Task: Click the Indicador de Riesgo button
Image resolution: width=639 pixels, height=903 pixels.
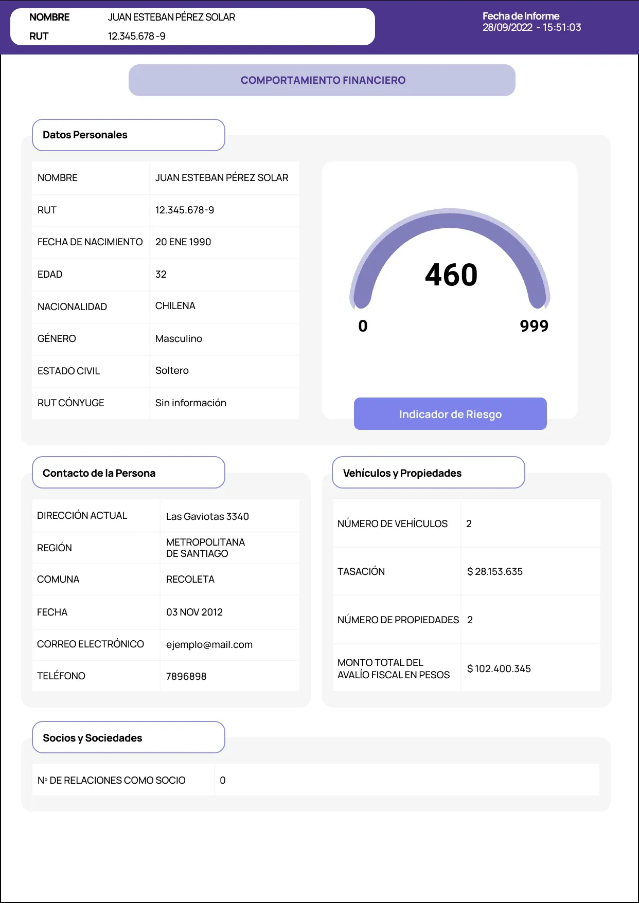Action: [450, 413]
